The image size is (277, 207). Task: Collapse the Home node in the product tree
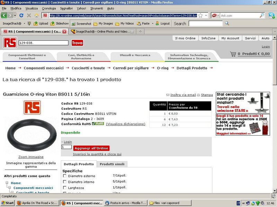point(7,183)
